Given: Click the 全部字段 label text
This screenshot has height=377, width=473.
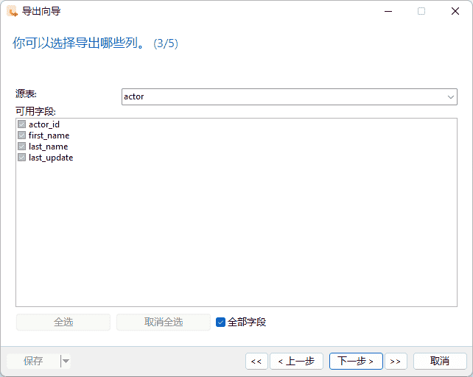Looking at the screenshot, I should pyautogui.click(x=247, y=322).
